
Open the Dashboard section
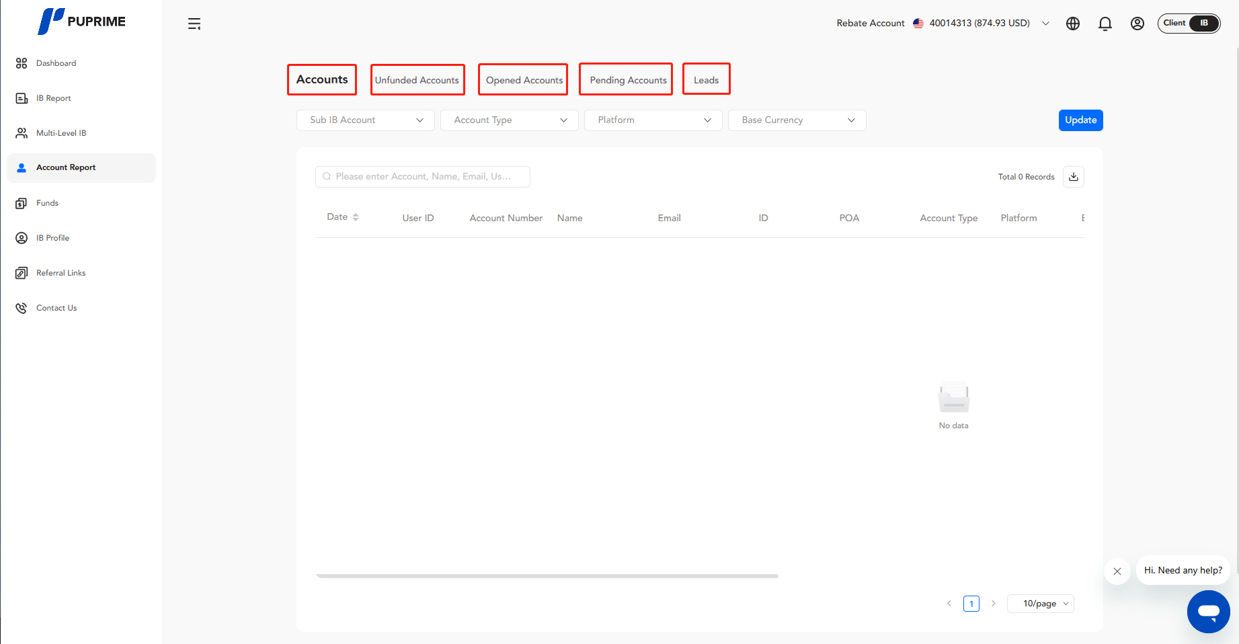tap(56, 63)
